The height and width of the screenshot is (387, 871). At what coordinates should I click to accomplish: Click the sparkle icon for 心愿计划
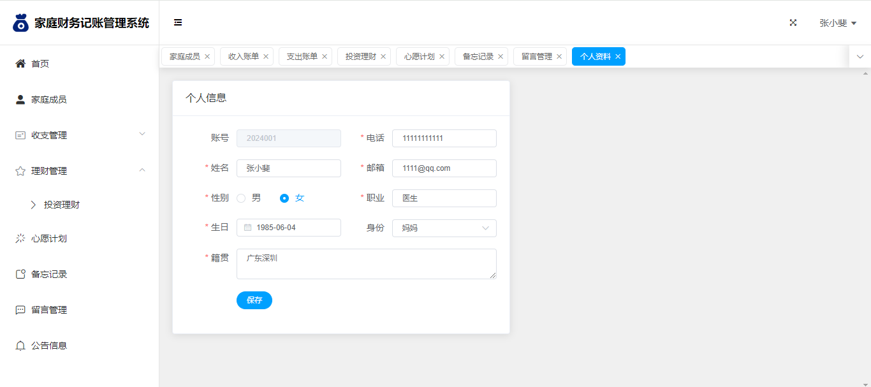click(20, 238)
